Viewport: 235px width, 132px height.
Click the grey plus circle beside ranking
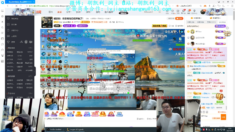[227, 28]
